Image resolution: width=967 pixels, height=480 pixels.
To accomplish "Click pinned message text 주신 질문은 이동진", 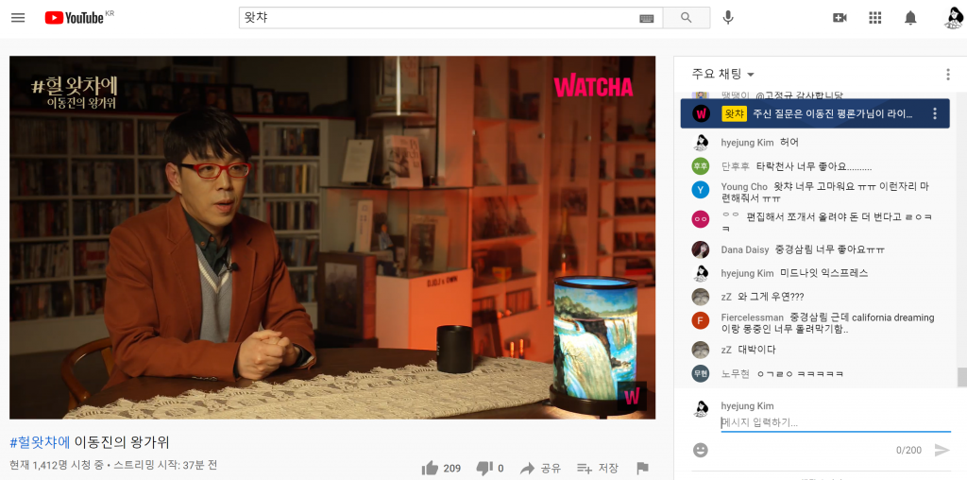I will pos(832,114).
